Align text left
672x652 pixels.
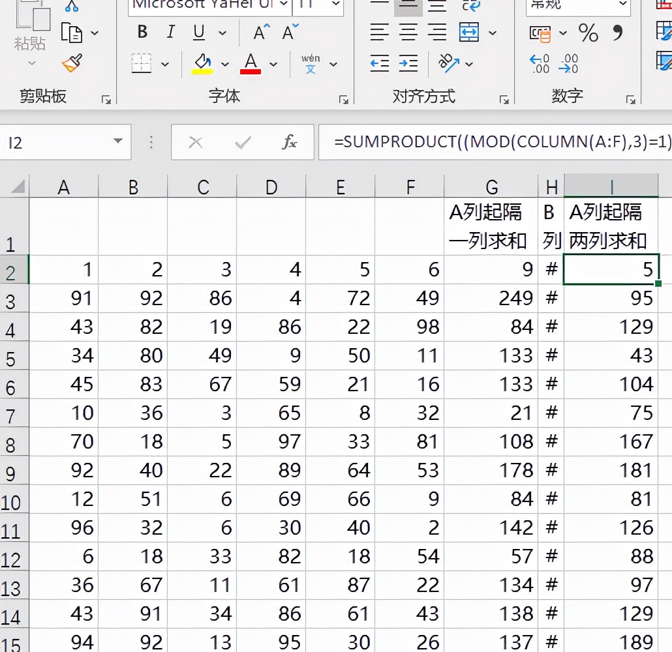tap(379, 32)
